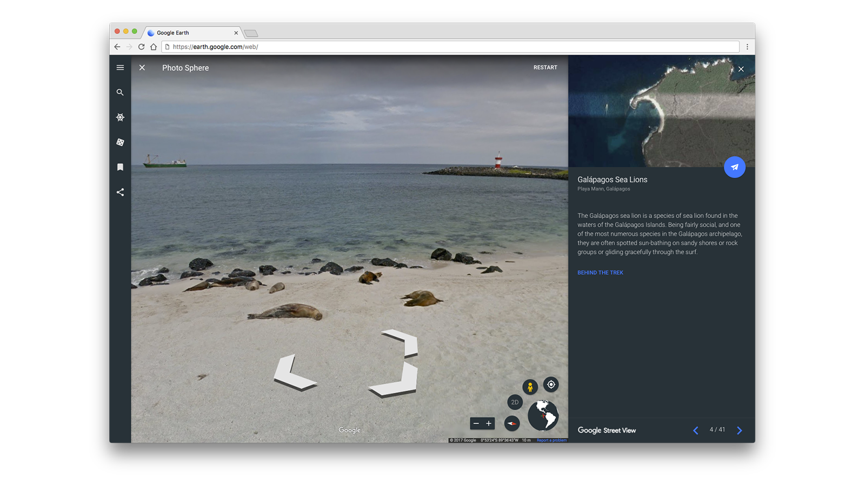The image size is (865, 487).
Task: Move along the right Street View arrow
Action: (x=394, y=379)
